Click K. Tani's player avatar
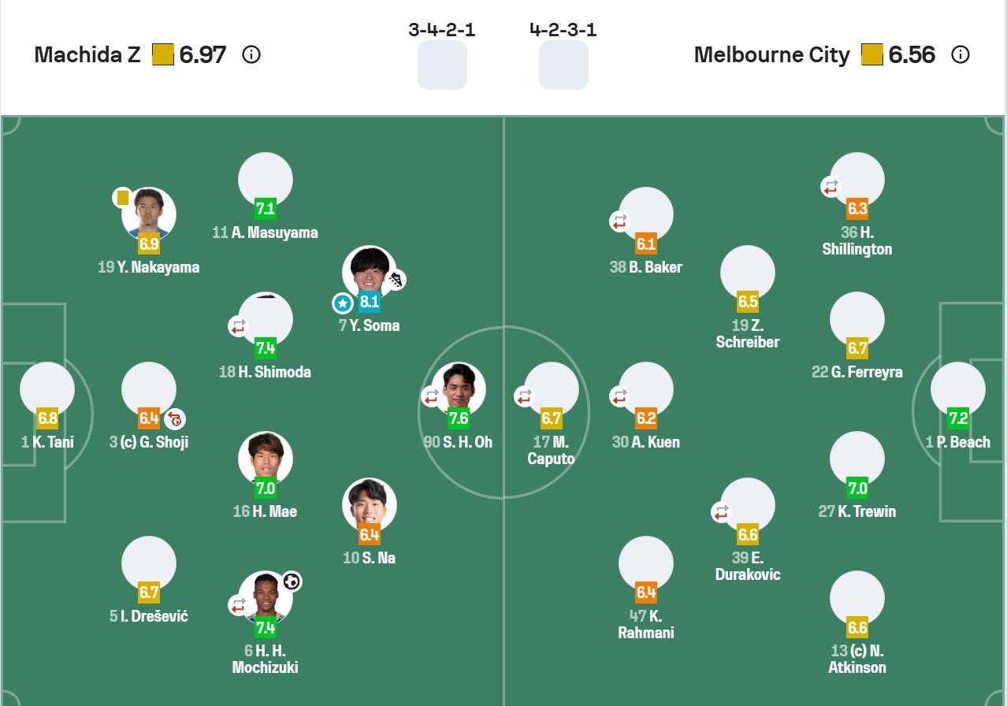 (x=47, y=388)
